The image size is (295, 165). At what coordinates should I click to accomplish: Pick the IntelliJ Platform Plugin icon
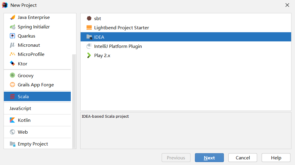tap(89, 46)
